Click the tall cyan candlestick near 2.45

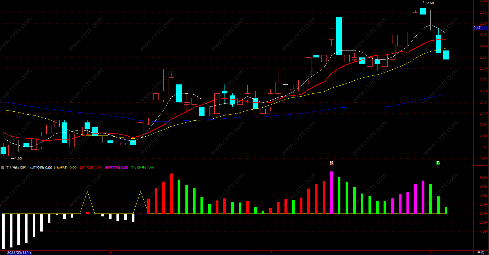tap(339, 36)
